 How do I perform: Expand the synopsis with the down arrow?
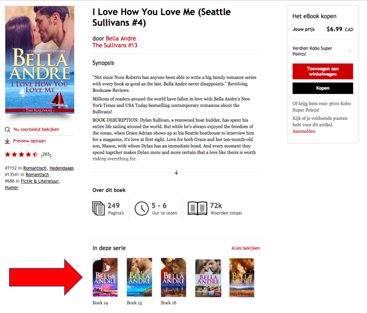[176, 172]
